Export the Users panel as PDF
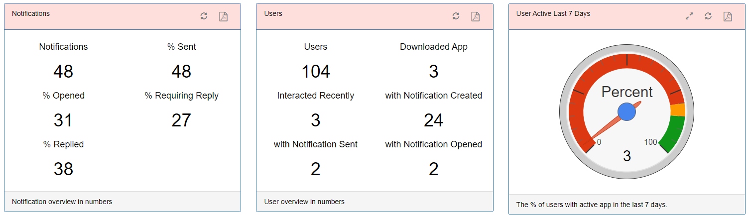The width and height of the screenshot is (749, 218). (476, 16)
